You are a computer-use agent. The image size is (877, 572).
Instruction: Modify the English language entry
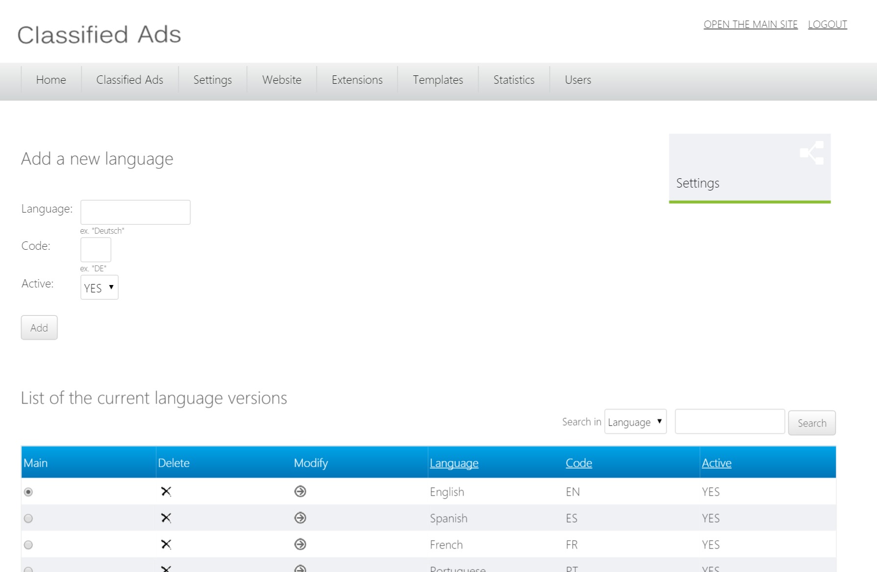[x=300, y=492]
